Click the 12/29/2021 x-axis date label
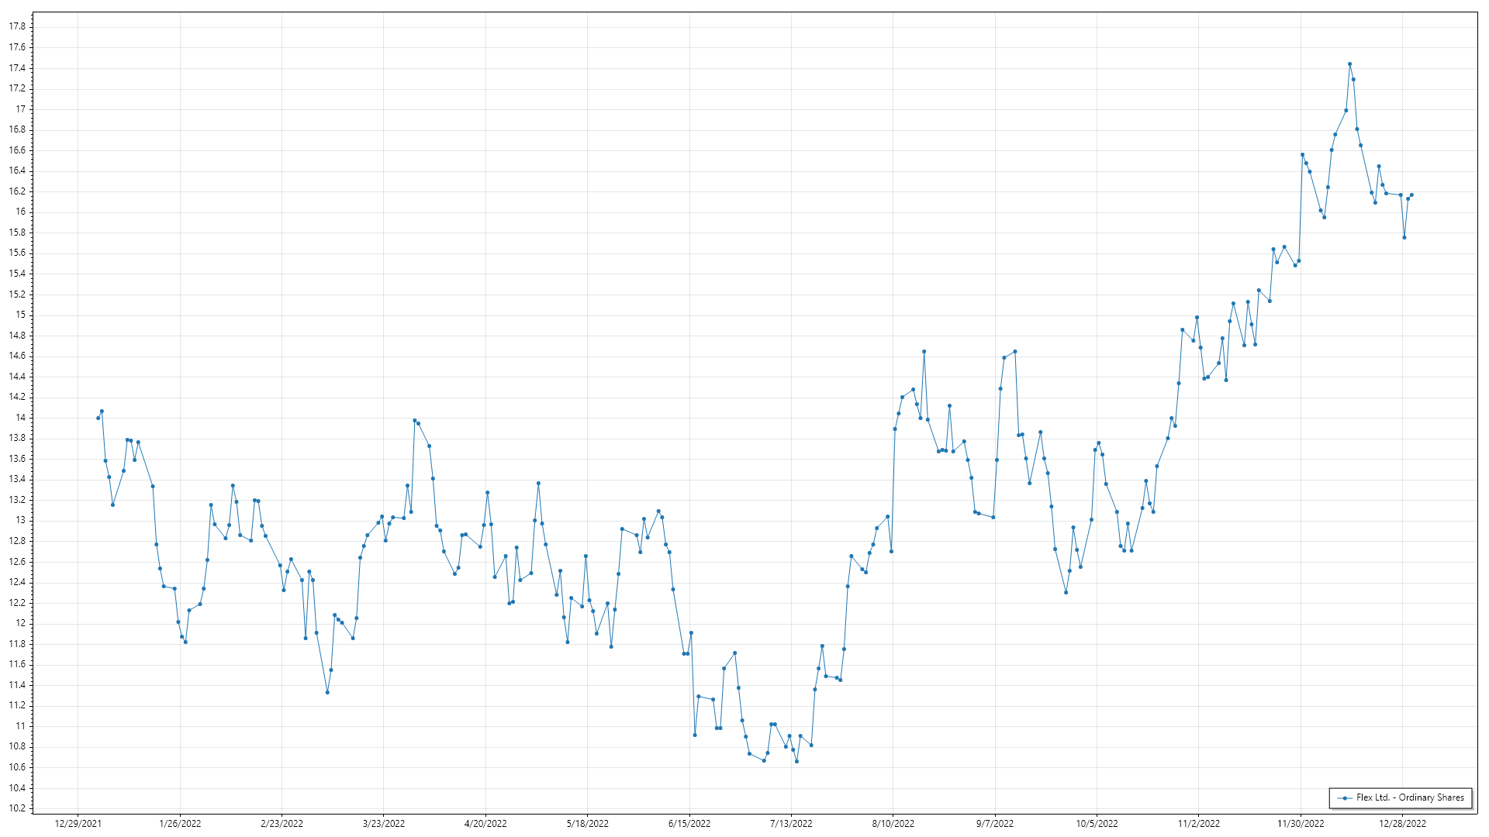The image size is (1489, 837). (x=78, y=823)
